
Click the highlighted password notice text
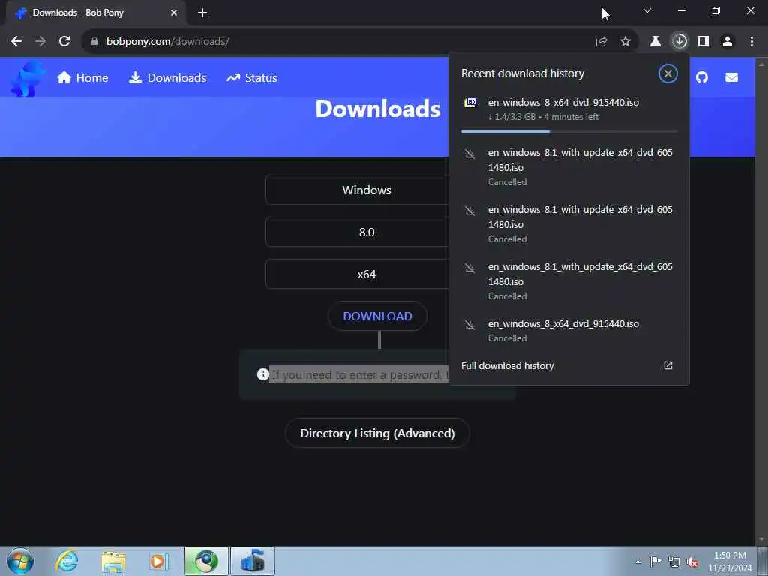(359, 375)
